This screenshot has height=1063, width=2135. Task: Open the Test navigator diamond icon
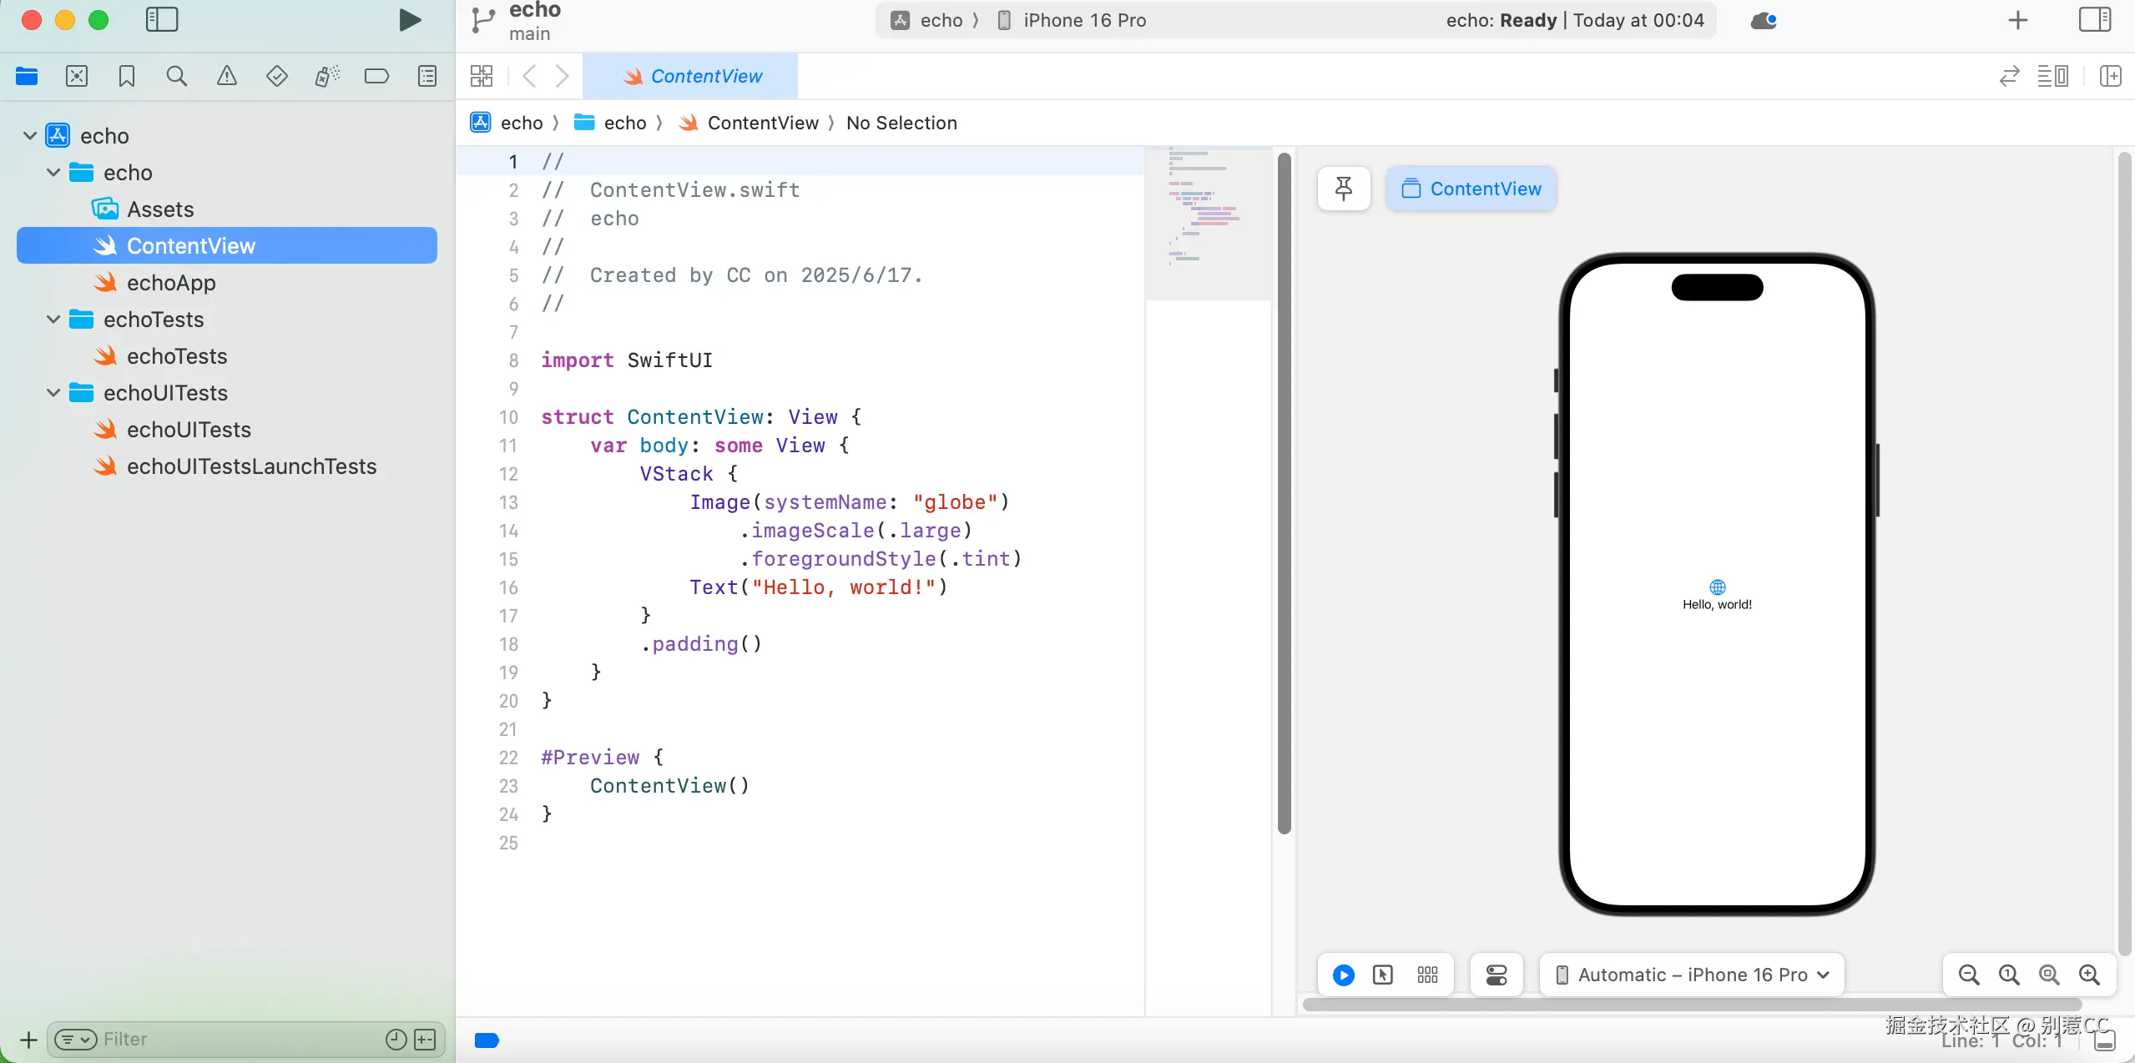click(x=277, y=77)
